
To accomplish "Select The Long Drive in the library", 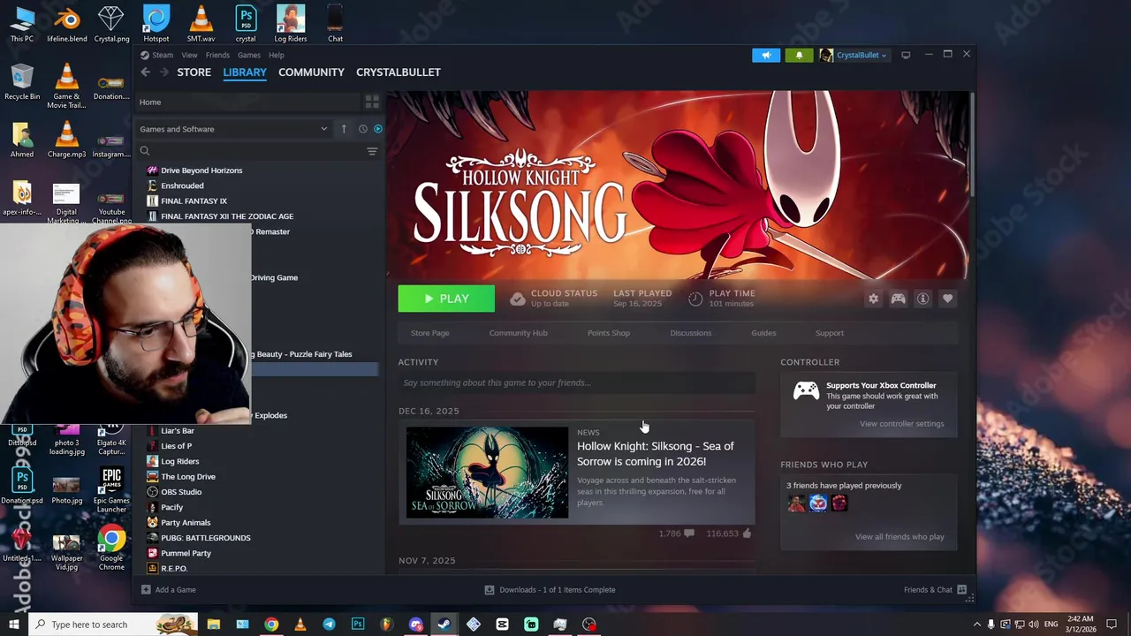I will tap(188, 477).
